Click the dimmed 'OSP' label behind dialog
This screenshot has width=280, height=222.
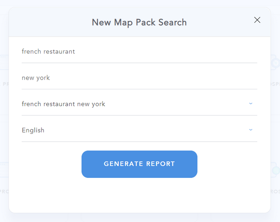pos(275,84)
